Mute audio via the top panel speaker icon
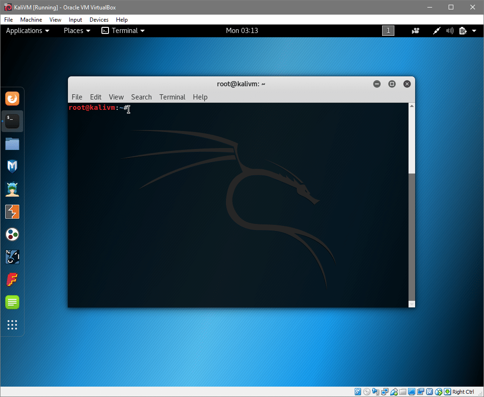484x397 pixels. coord(450,30)
